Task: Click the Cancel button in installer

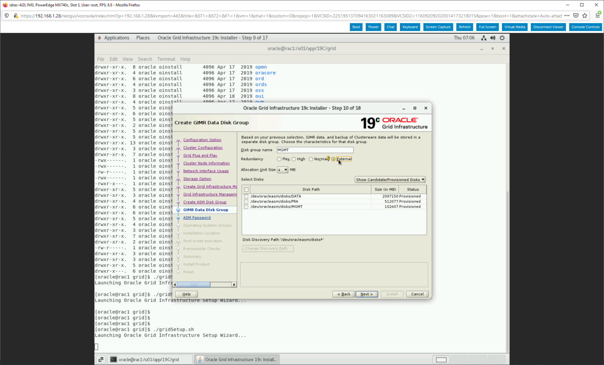Action: [x=417, y=294]
